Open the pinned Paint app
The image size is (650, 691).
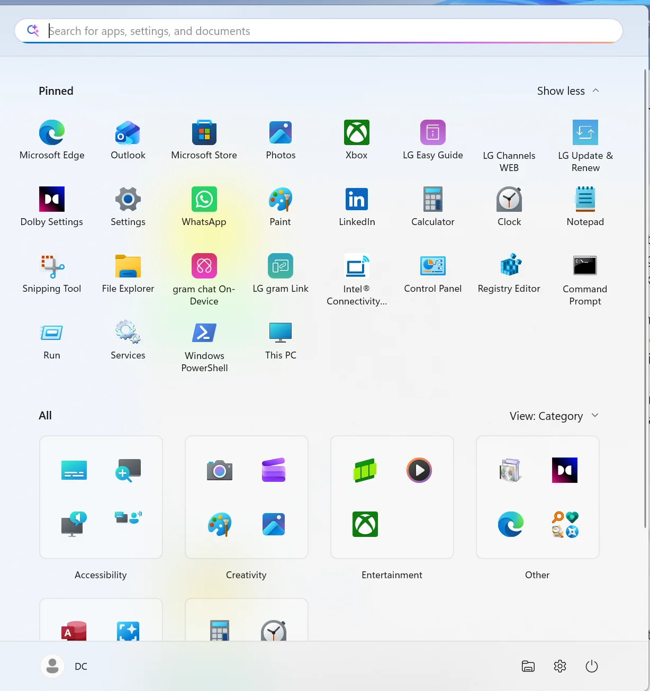click(281, 208)
